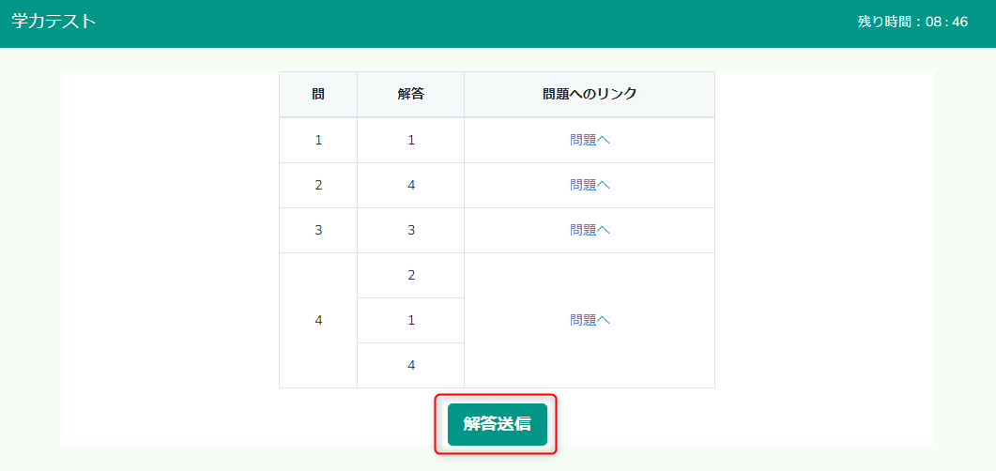Select the 問 column header
996x471 pixels.
coord(318,95)
